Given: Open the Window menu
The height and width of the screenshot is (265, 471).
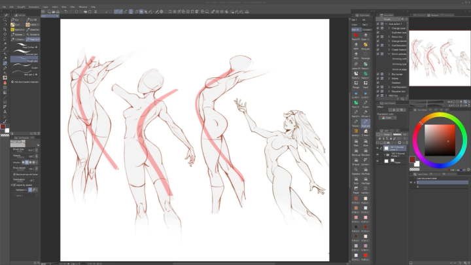Looking at the screenshot, I should click(x=82, y=7).
